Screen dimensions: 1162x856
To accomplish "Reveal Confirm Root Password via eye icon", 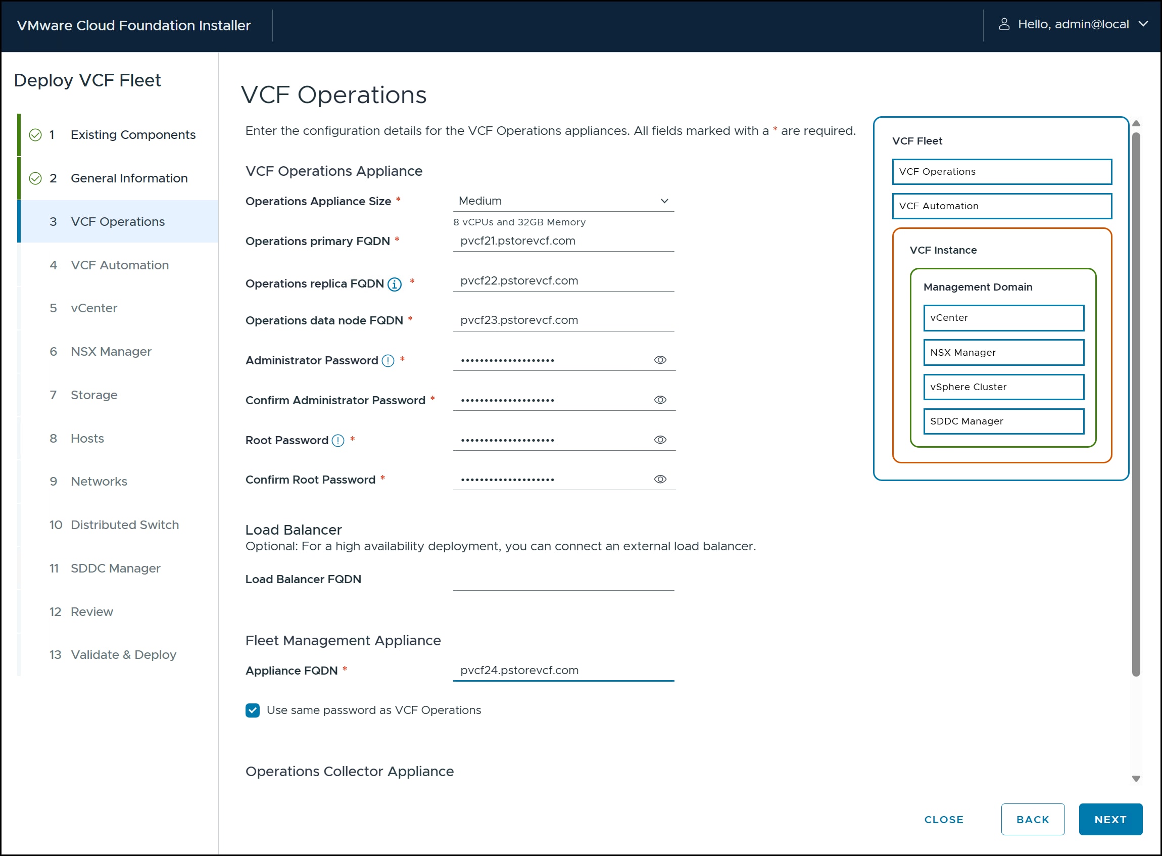I will [660, 480].
